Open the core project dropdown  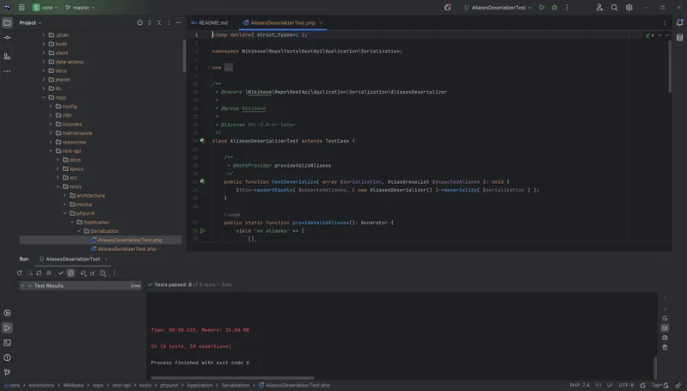45,8
